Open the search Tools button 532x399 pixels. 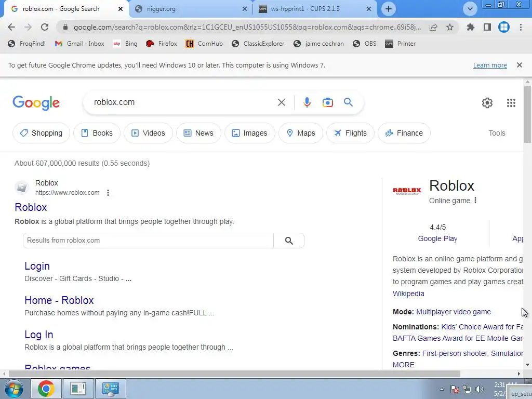click(x=497, y=133)
